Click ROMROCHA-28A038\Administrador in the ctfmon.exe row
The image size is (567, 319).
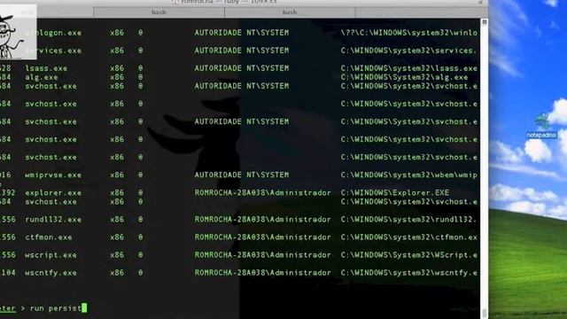262,237
